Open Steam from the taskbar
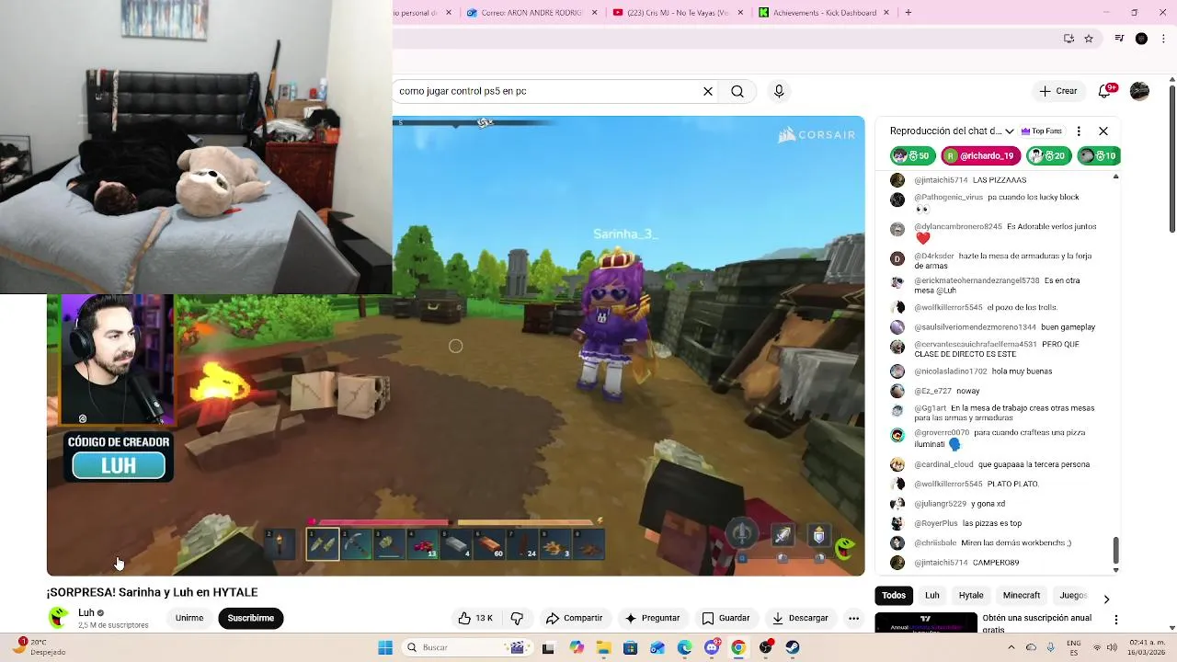This screenshot has height=662, width=1177. click(x=792, y=647)
